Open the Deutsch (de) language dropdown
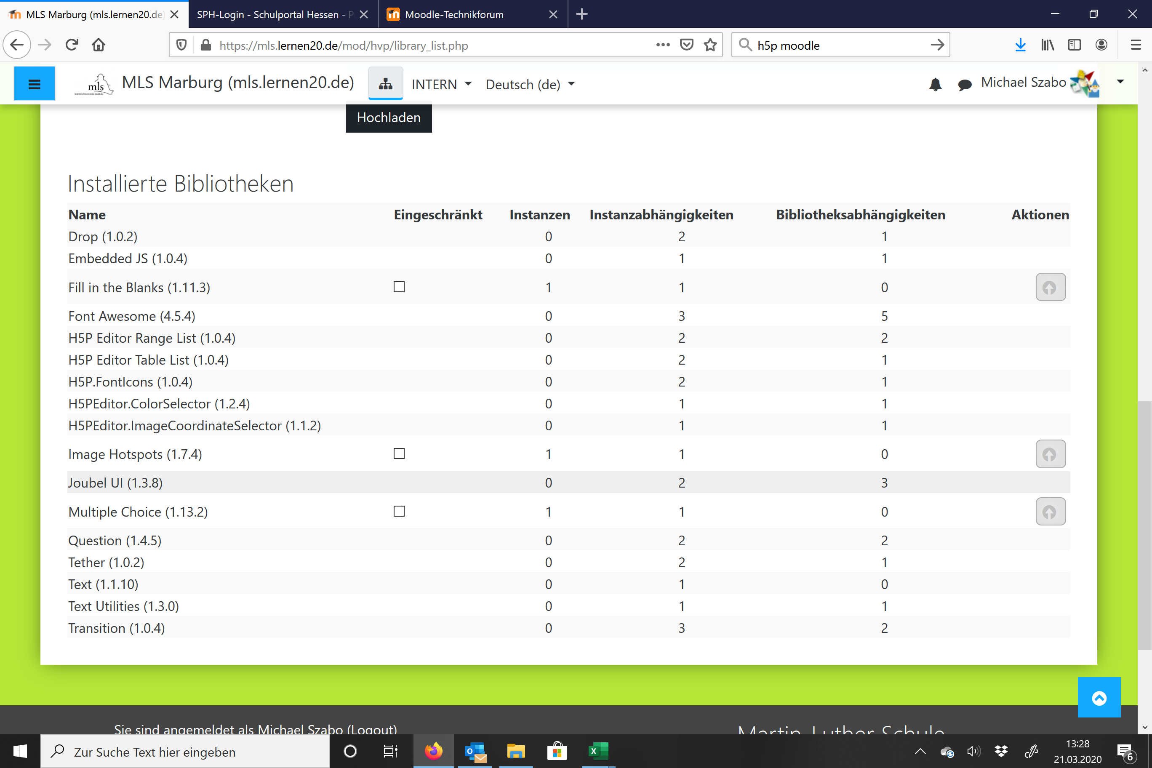The image size is (1152, 768). point(530,84)
